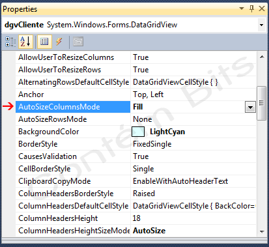Viewport: 269px width, 247px height.
Task: Close the Properties panel
Action: pos(262,8)
